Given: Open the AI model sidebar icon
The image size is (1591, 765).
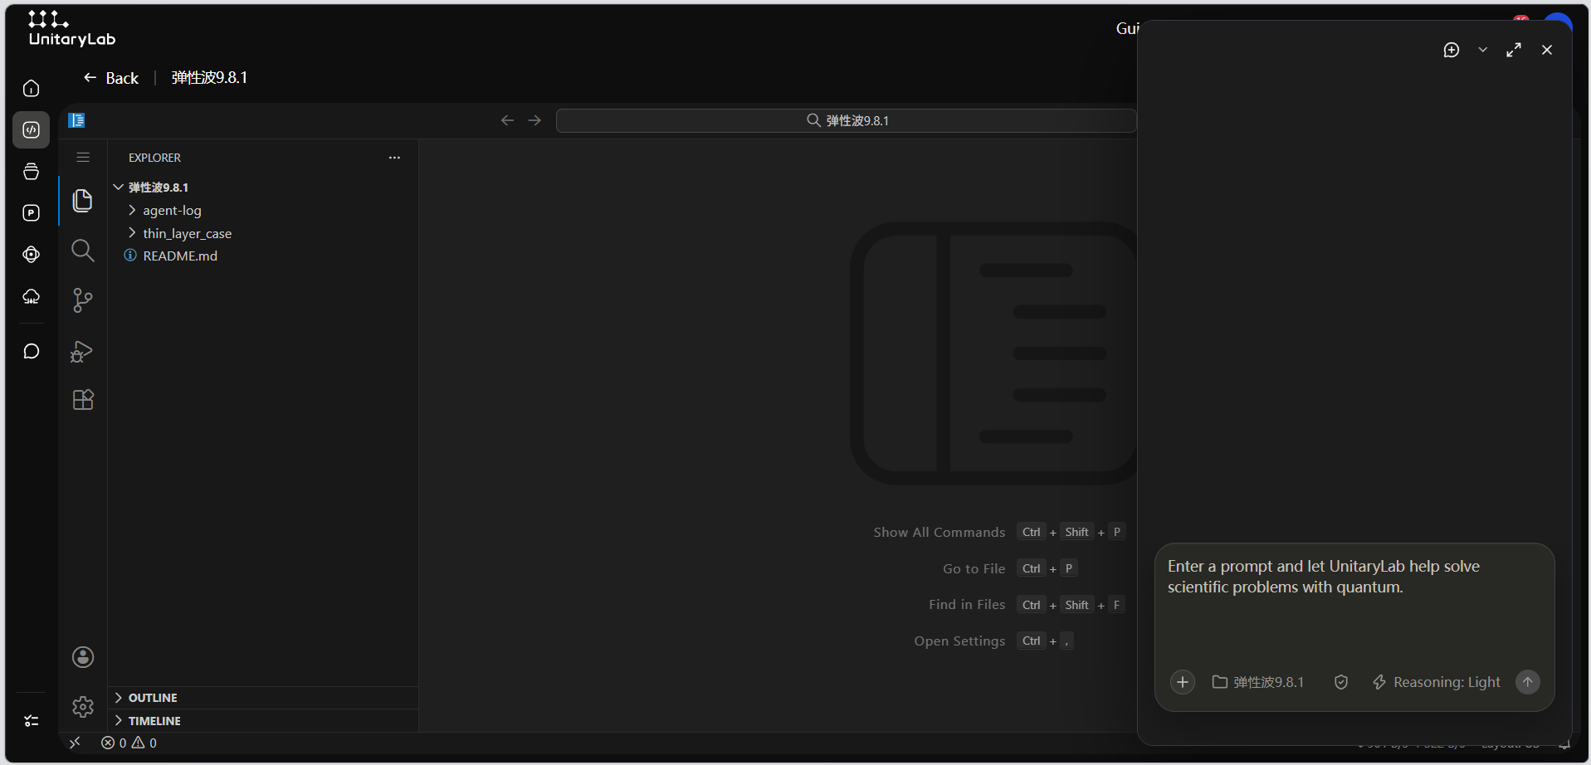Looking at the screenshot, I should point(32,255).
